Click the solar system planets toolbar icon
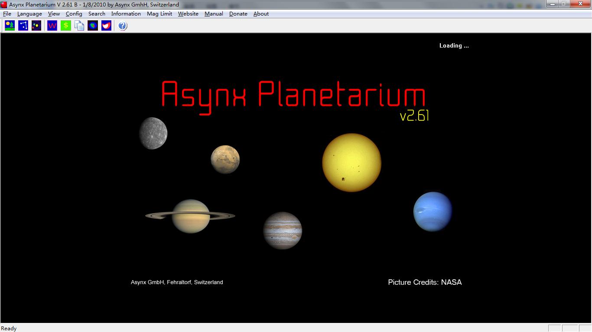This screenshot has width=592, height=332. pos(36,26)
